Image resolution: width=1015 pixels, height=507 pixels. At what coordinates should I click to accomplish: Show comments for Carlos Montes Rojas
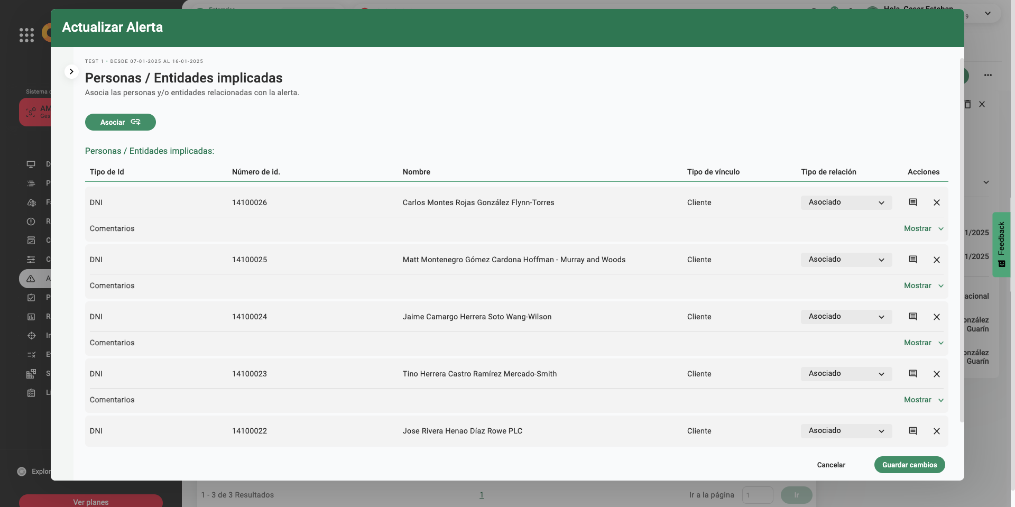point(923,228)
